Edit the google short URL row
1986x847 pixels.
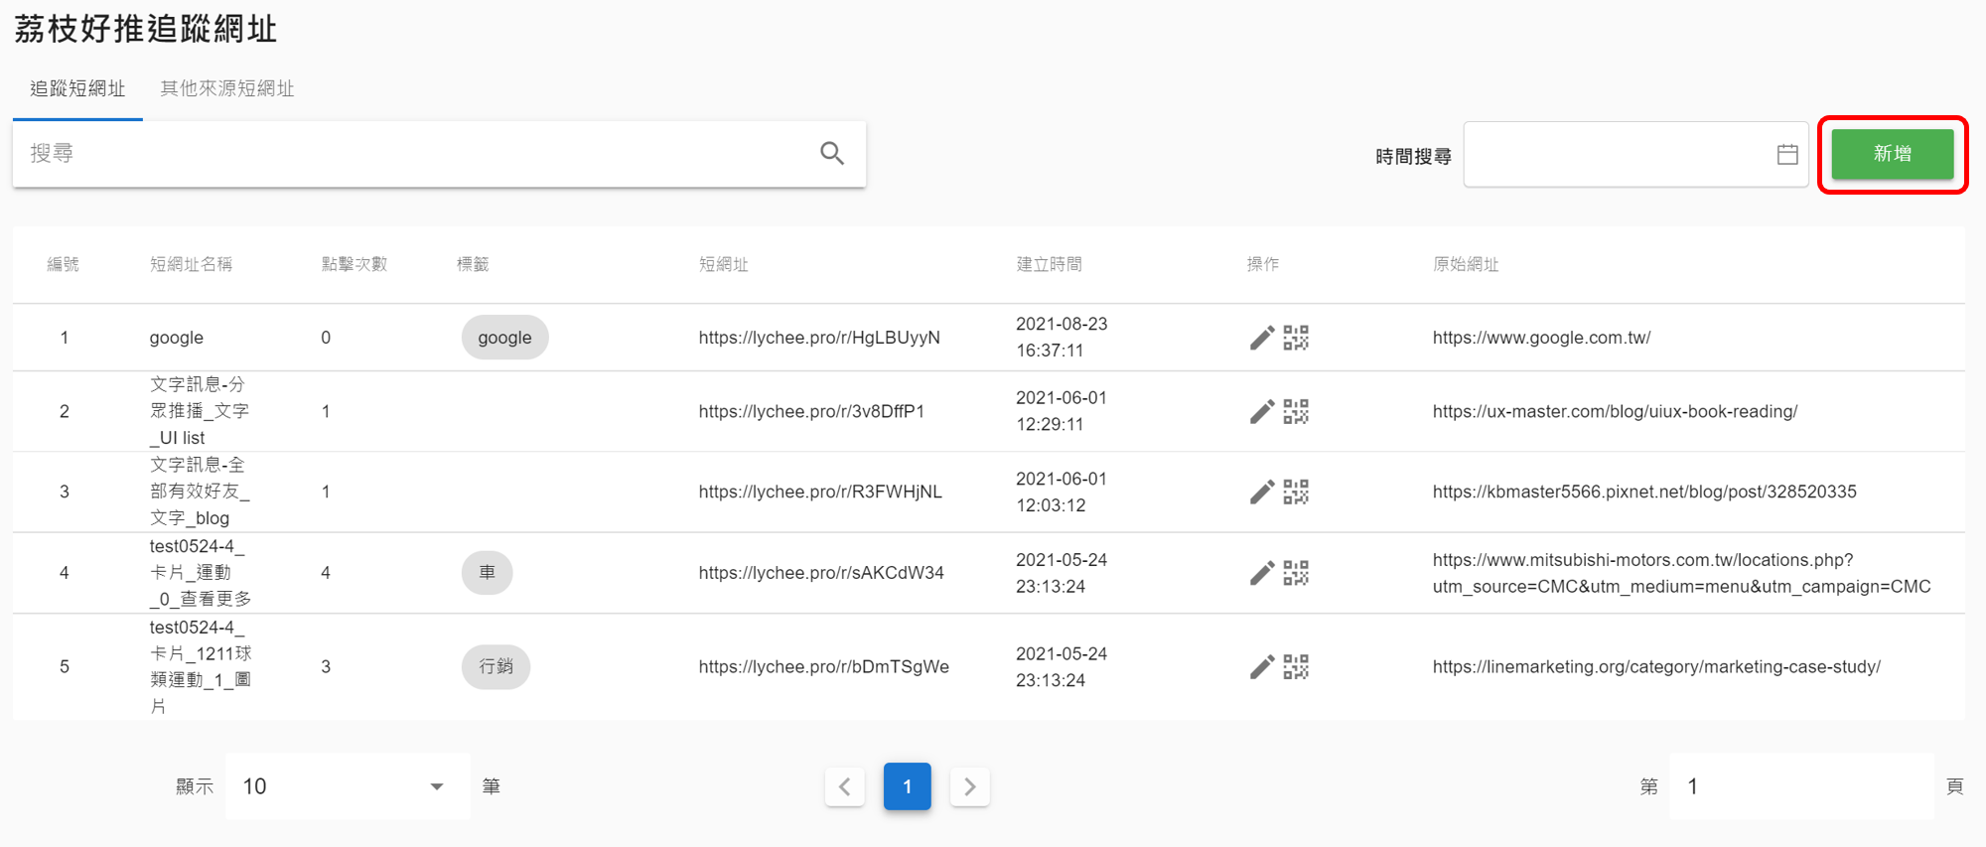pos(1261,338)
